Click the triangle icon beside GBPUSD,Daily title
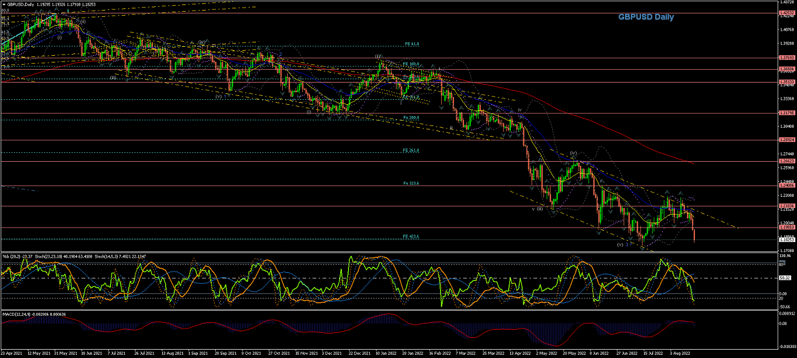Image resolution: width=797 pixels, height=358 pixels. coord(4,4)
